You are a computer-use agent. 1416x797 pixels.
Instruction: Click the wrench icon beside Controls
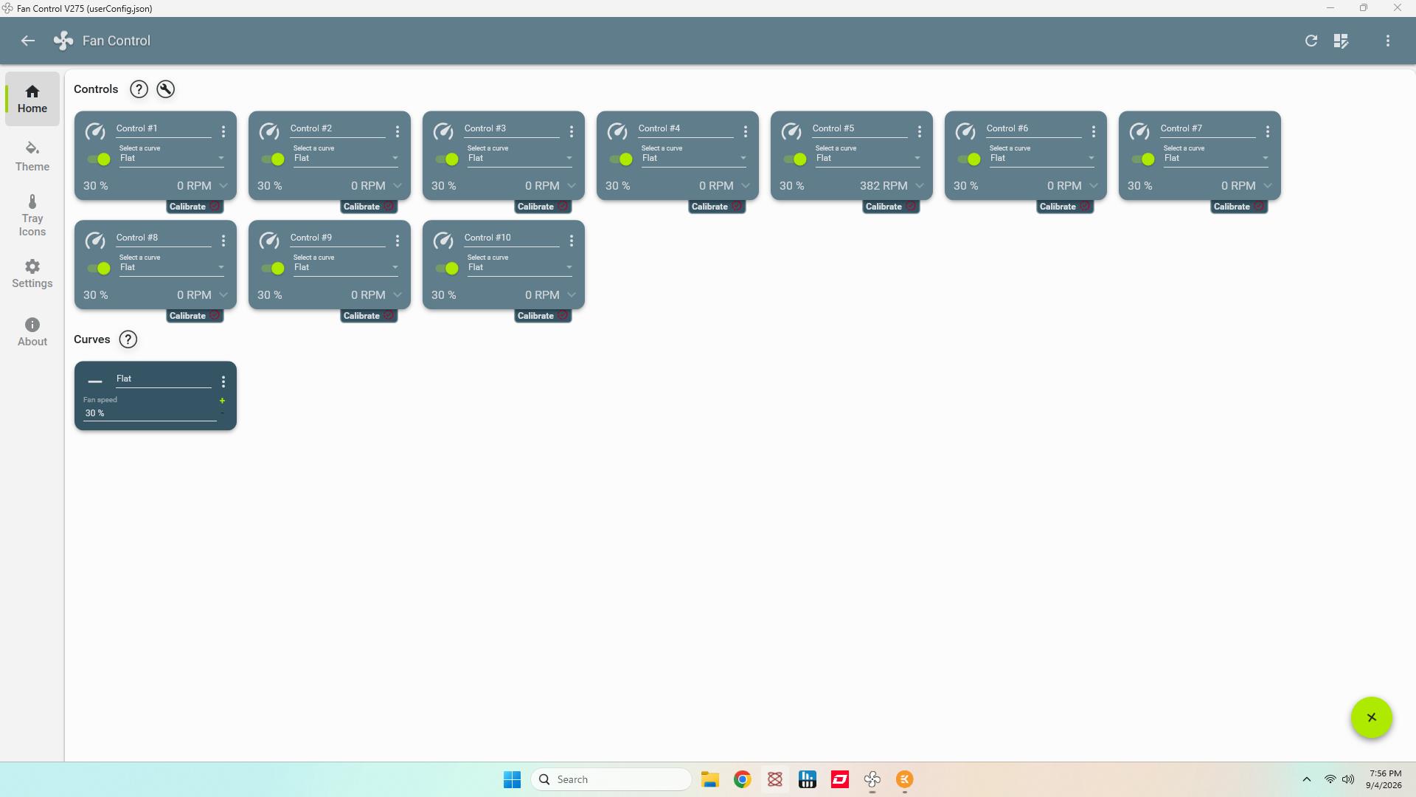pos(165,89)
